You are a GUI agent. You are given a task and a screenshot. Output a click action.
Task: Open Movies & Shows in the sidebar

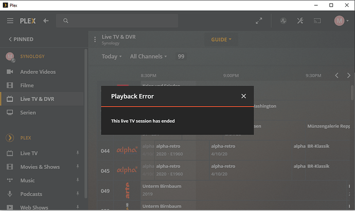click(40, 167)
